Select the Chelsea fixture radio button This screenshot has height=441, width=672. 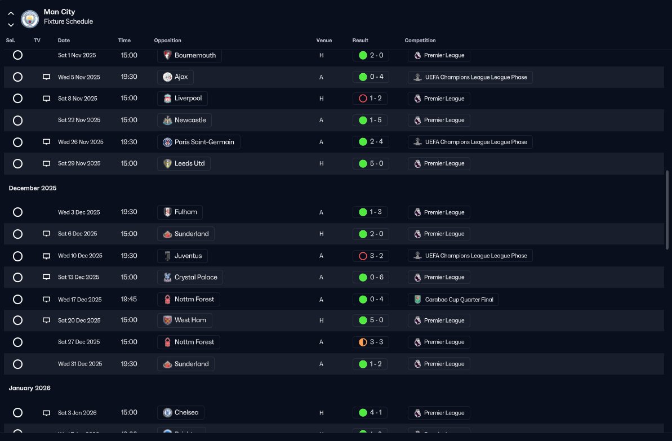[17, 413]
